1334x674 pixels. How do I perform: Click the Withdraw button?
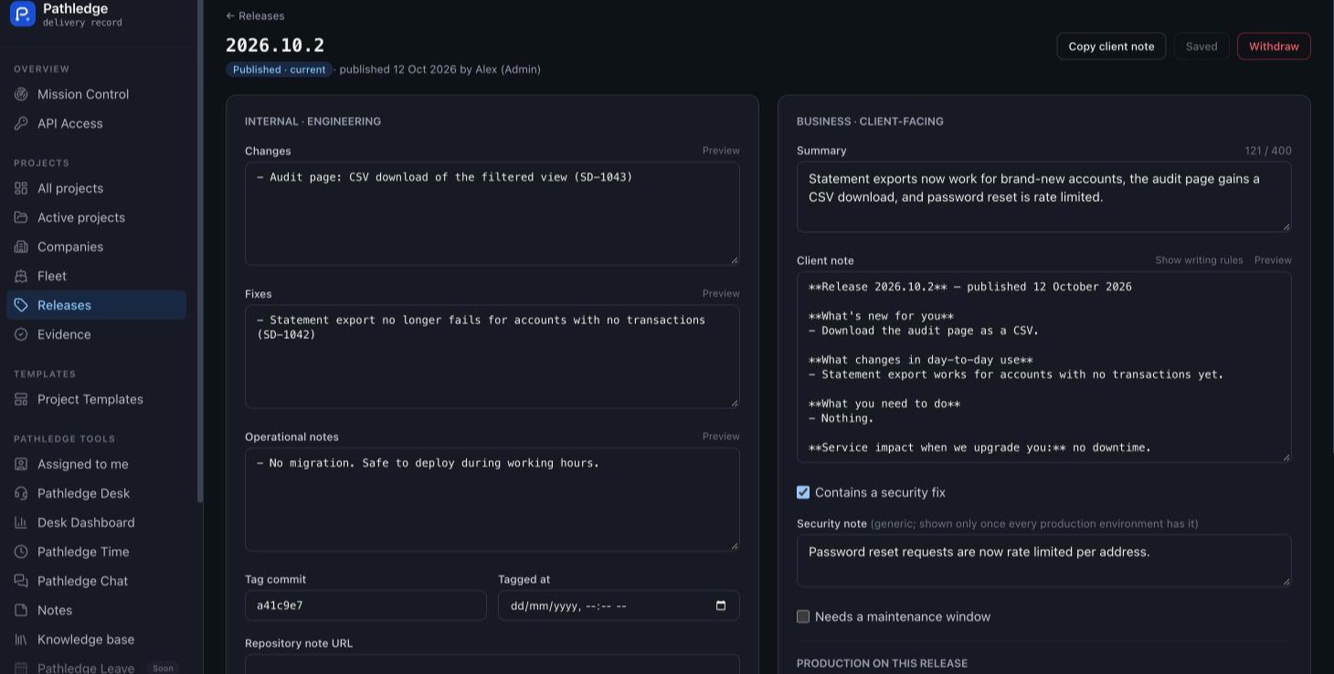click(1274, 47)
